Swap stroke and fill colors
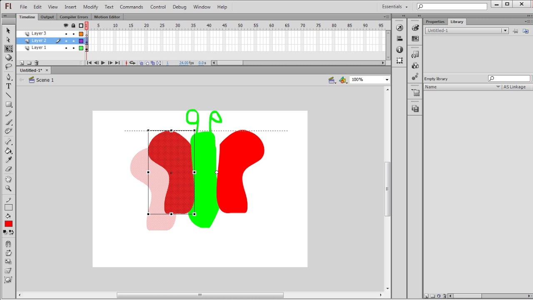Screen dimensions: 533x300 point(11,232)
